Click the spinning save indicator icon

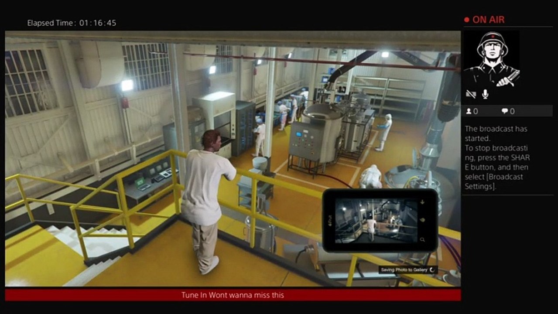(x=432, y=270)
